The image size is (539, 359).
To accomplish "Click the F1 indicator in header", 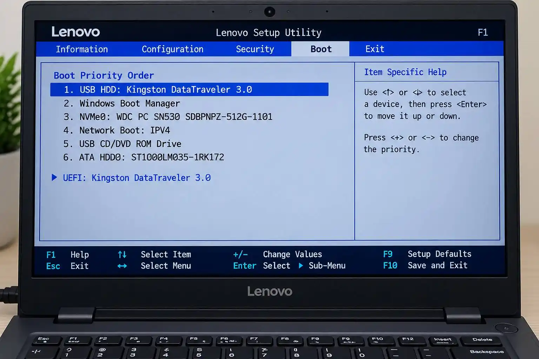I will [483, 33].
